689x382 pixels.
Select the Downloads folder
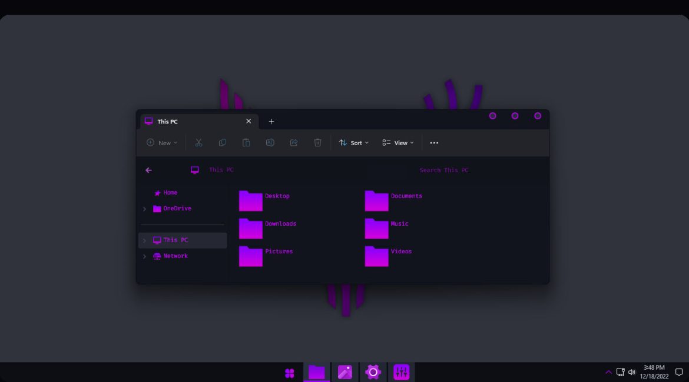click(x=251, y=229)
